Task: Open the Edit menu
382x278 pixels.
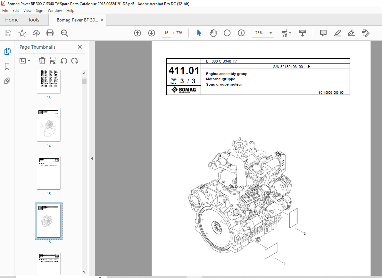Action: (16, 11)
